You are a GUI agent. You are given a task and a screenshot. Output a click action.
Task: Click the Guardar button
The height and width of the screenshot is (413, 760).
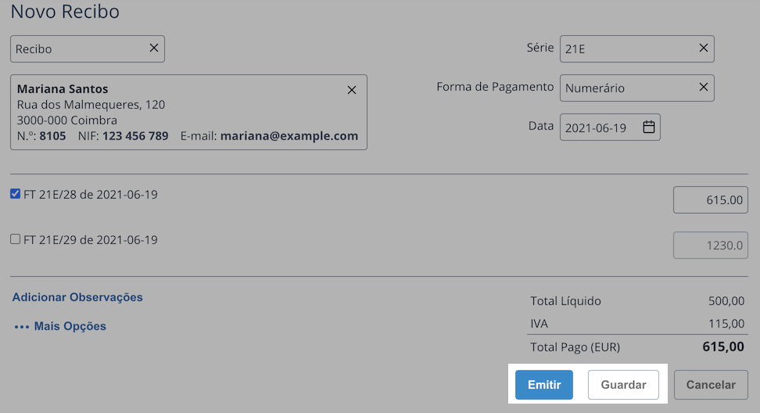pos(623,385)
